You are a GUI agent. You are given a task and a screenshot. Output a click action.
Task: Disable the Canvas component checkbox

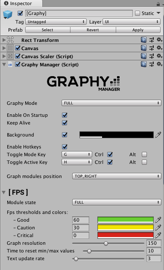18,48
